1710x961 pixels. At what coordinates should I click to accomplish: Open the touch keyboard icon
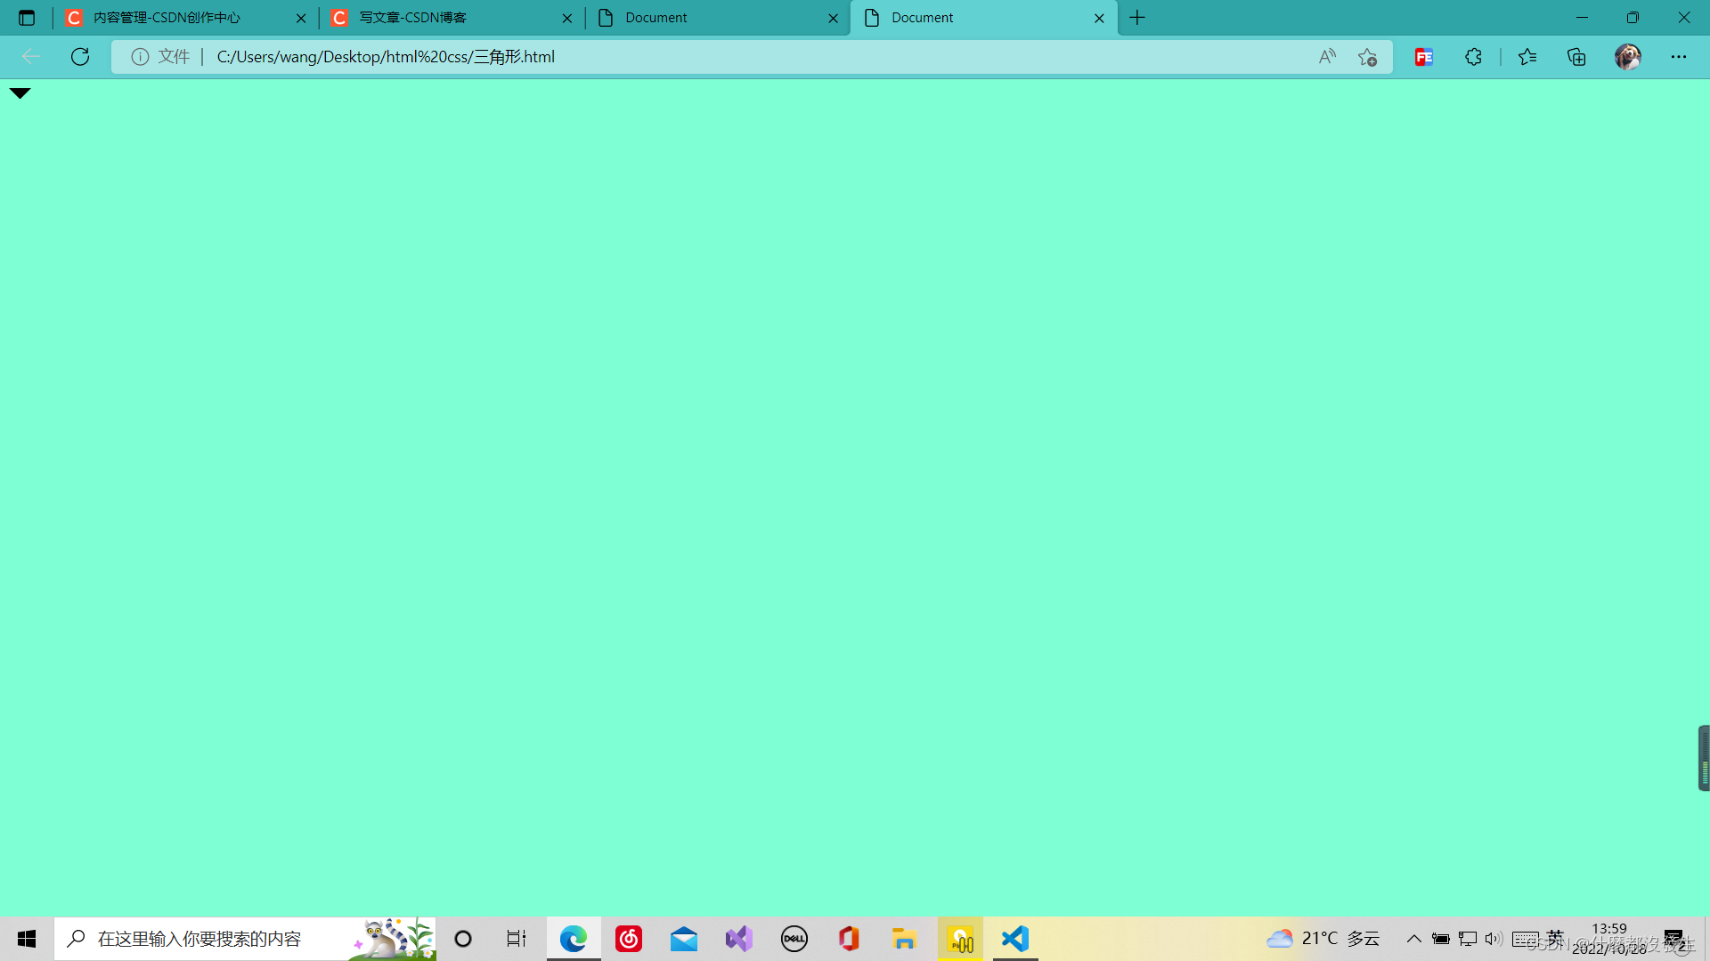[x=1525, y=939]
